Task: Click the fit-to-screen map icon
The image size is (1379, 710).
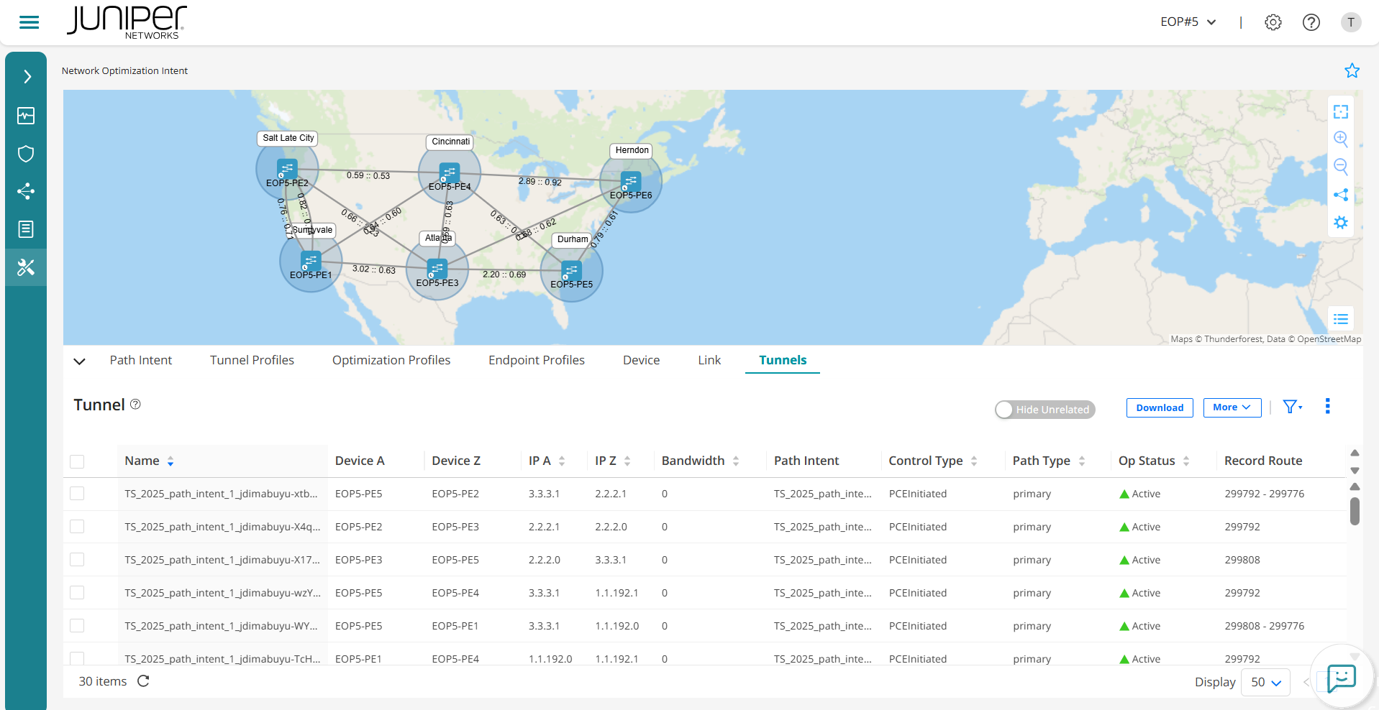Action: click(1340, 111)
